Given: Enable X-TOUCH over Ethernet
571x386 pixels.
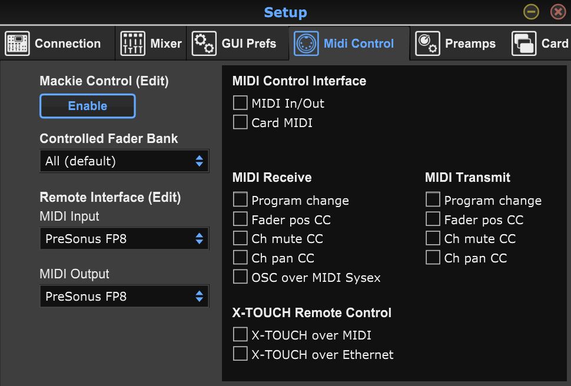Looking at the screenshot, I should click(240, 354).
